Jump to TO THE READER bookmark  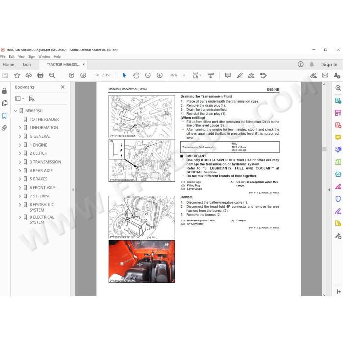44,119
